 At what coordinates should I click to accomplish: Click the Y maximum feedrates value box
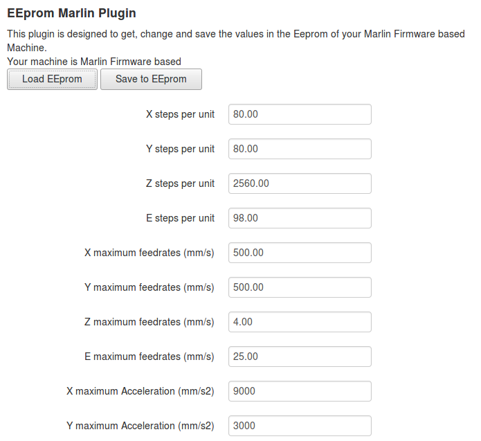click(x=299, y=287)
